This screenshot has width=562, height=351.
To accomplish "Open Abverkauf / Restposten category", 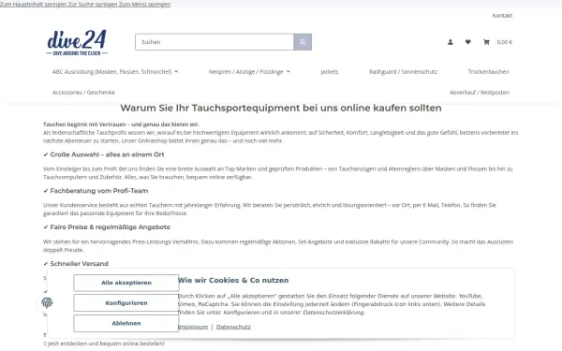I will point(480,93).
